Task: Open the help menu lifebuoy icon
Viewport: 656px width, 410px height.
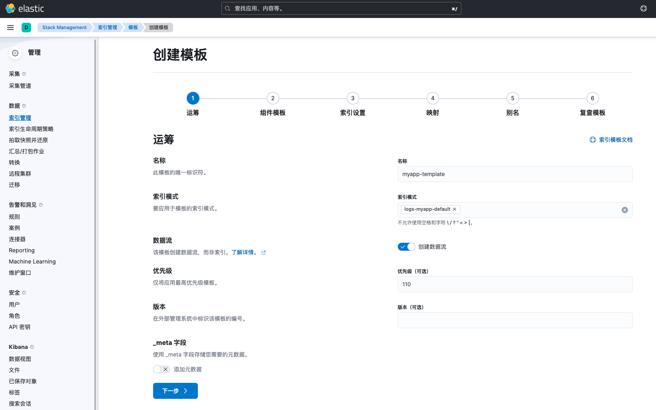Action: pyautogui.click(x=644, y=8)
